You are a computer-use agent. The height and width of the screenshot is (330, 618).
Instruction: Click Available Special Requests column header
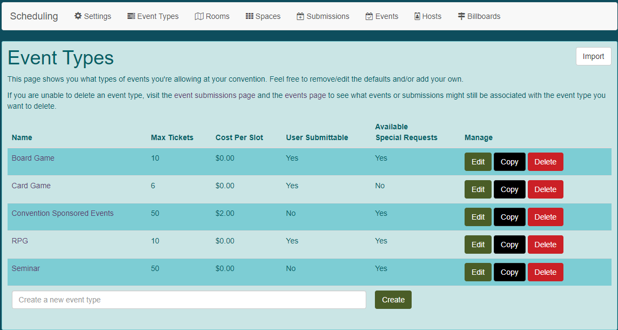point(406,132)
